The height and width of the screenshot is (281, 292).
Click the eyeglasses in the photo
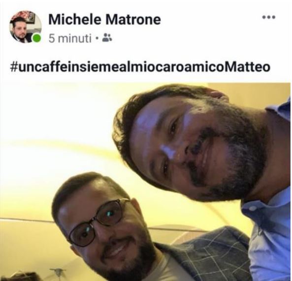tap(97, 223)
